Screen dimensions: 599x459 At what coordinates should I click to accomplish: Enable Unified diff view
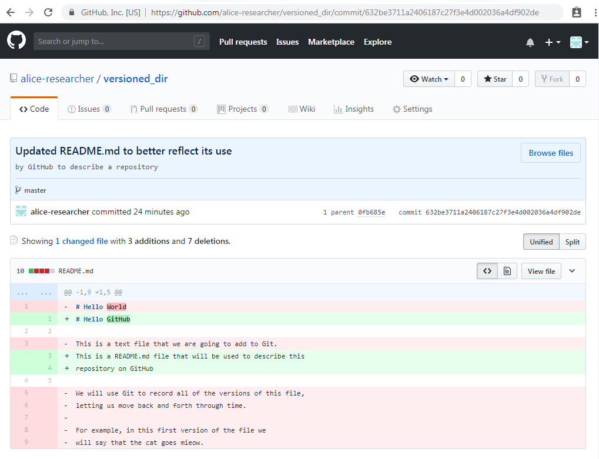tap(540, 241)
